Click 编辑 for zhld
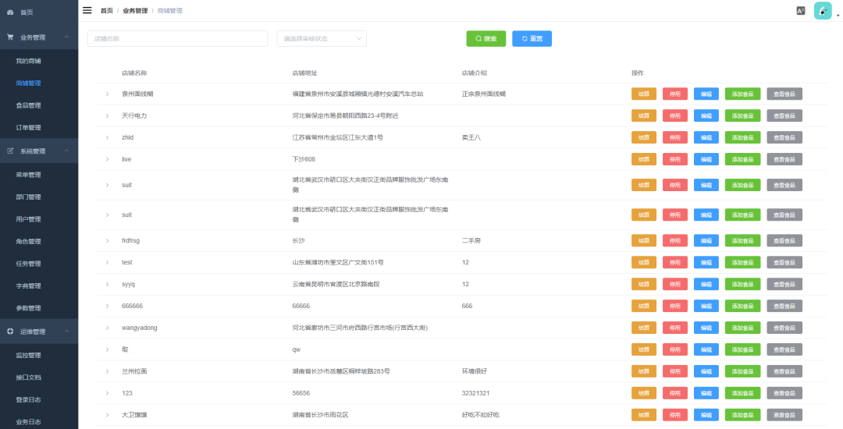The image size is (843, 429). 706,137
